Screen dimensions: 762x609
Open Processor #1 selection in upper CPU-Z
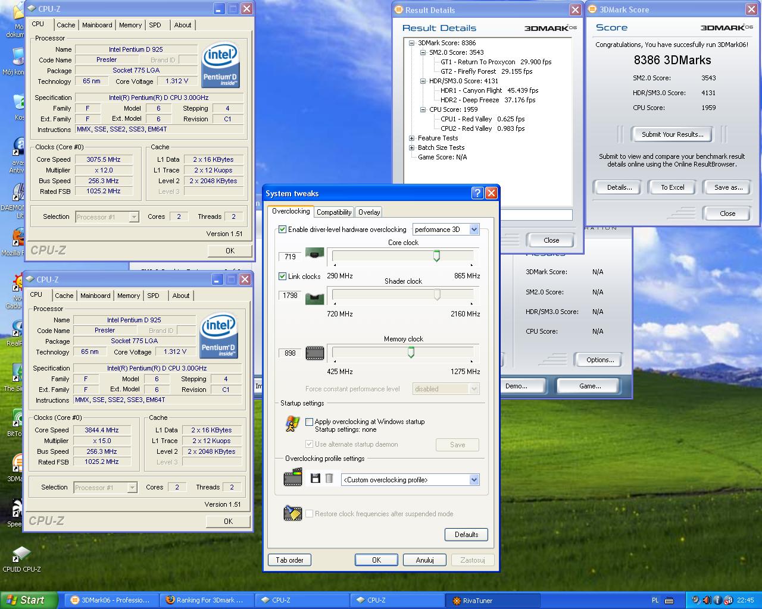(x=107, y=217)
